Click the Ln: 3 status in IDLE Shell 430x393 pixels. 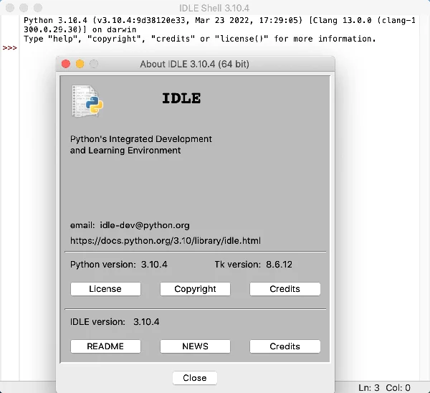(369, 388)
